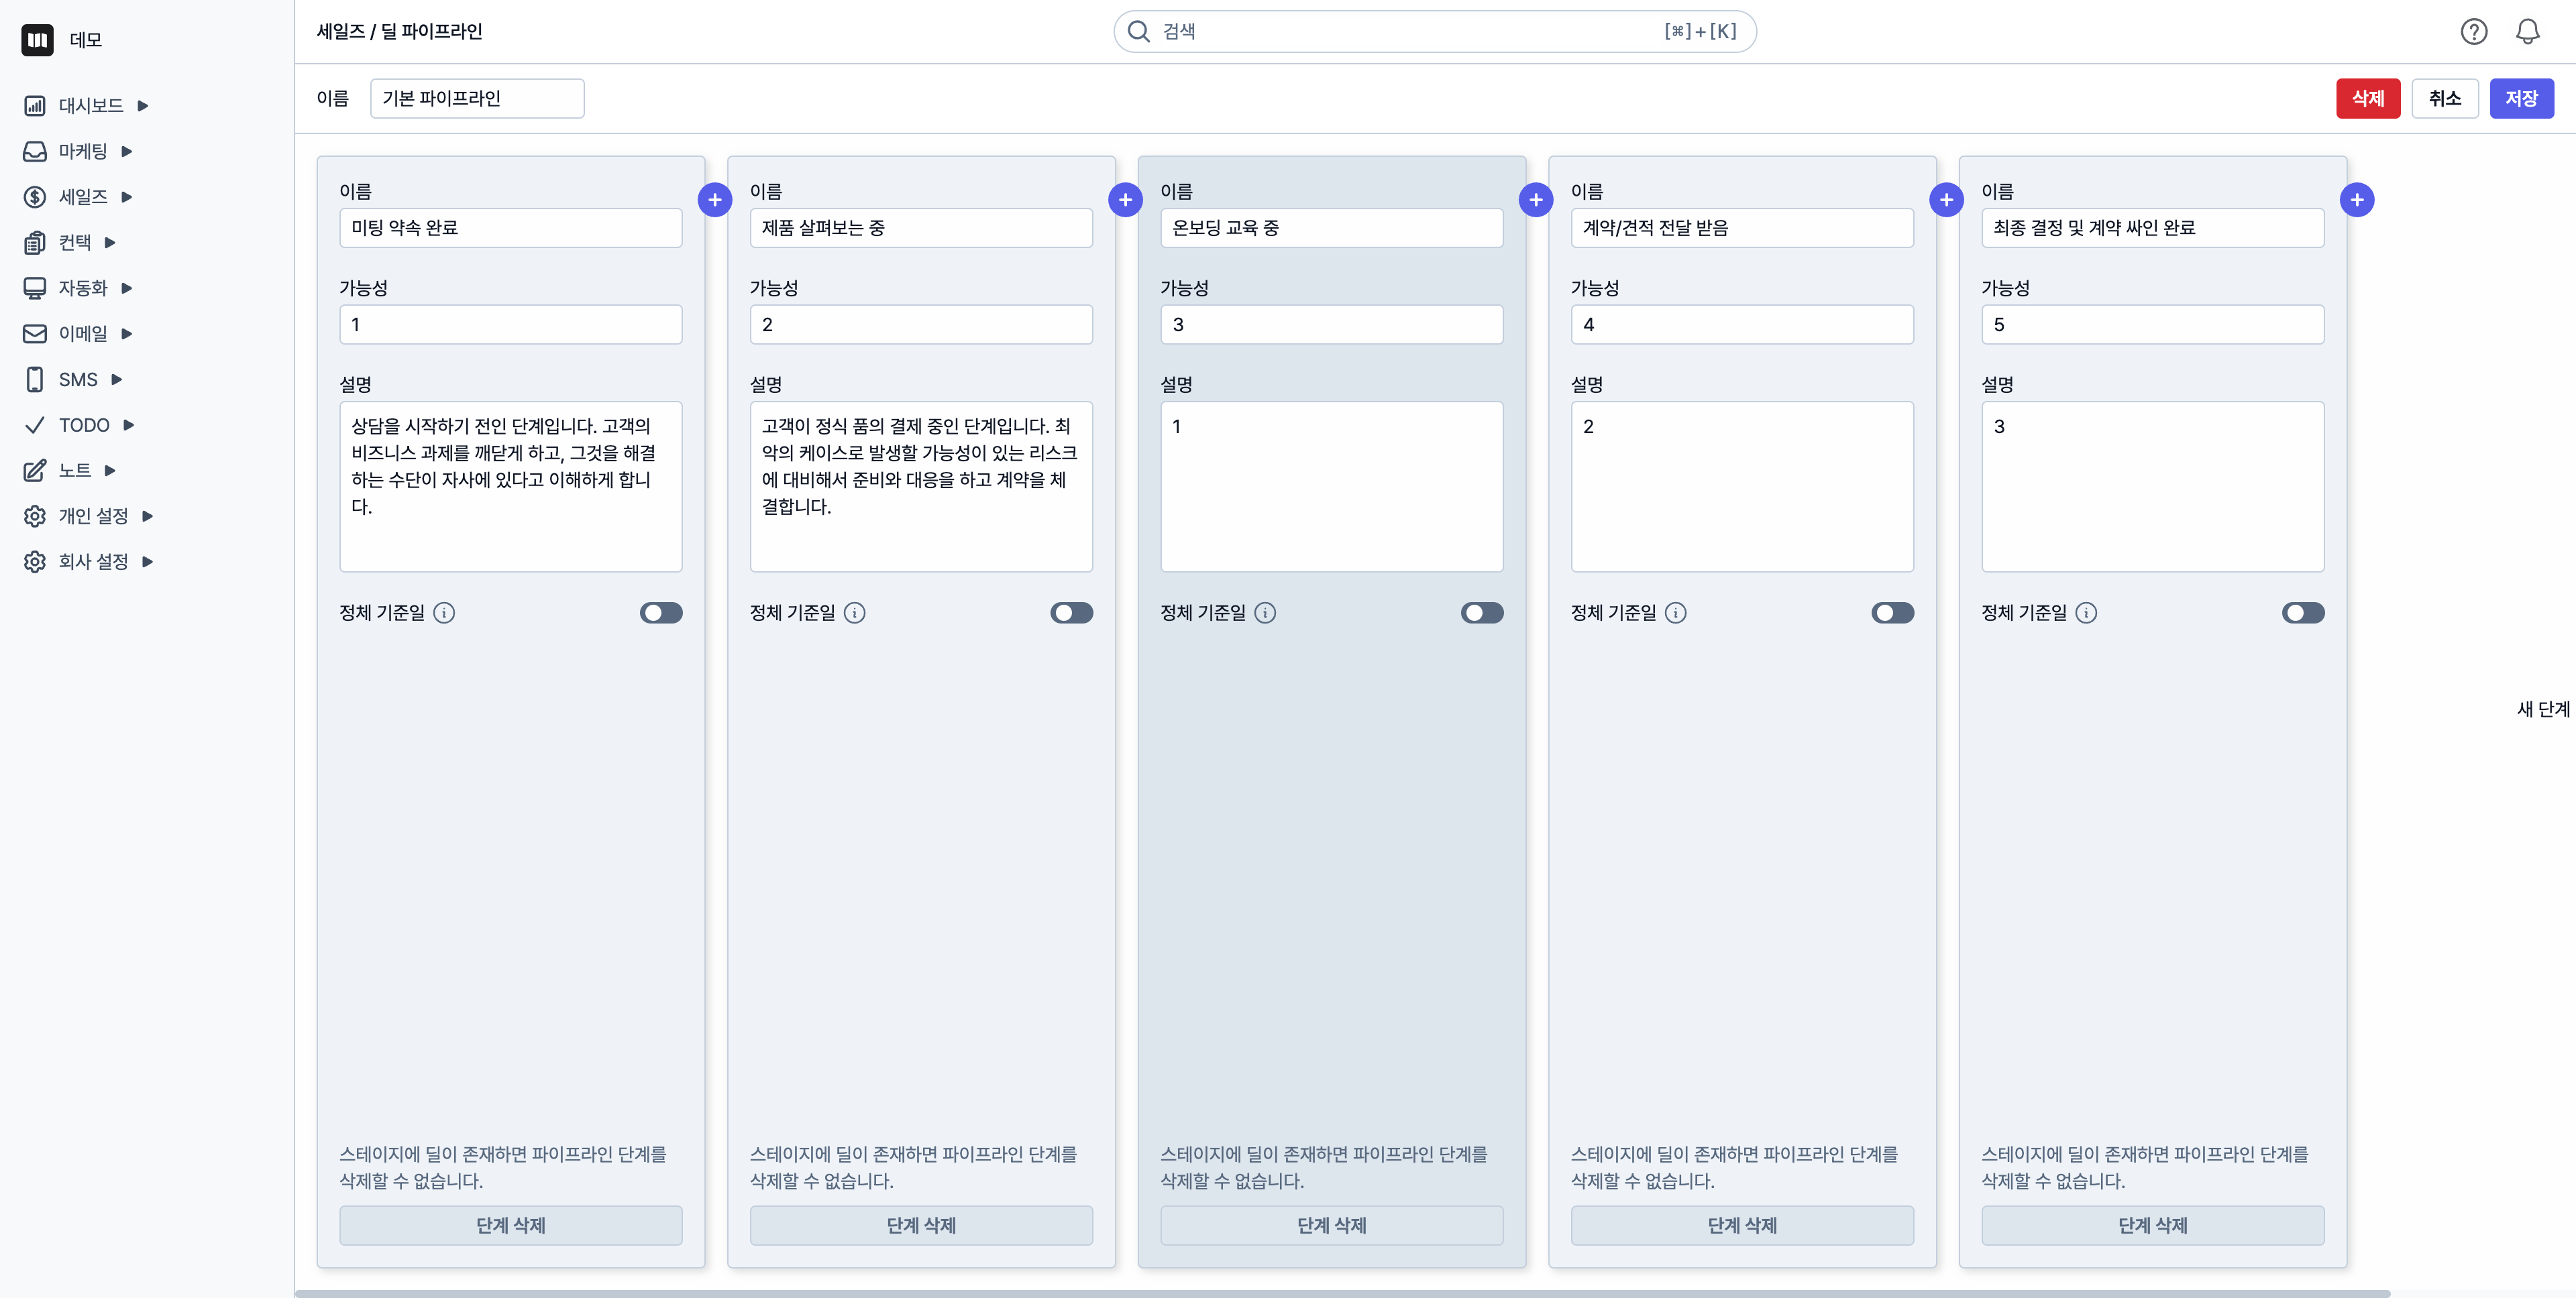This screenshot has height=1298, width=2576.
Task: Open 개인 설정 menu item
Action: (x=93, y=517)
